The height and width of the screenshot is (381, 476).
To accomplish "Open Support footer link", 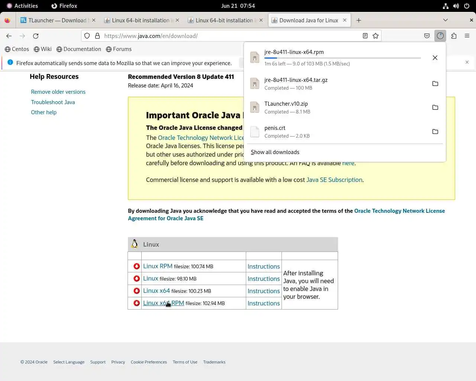I will tap(98, 362).
